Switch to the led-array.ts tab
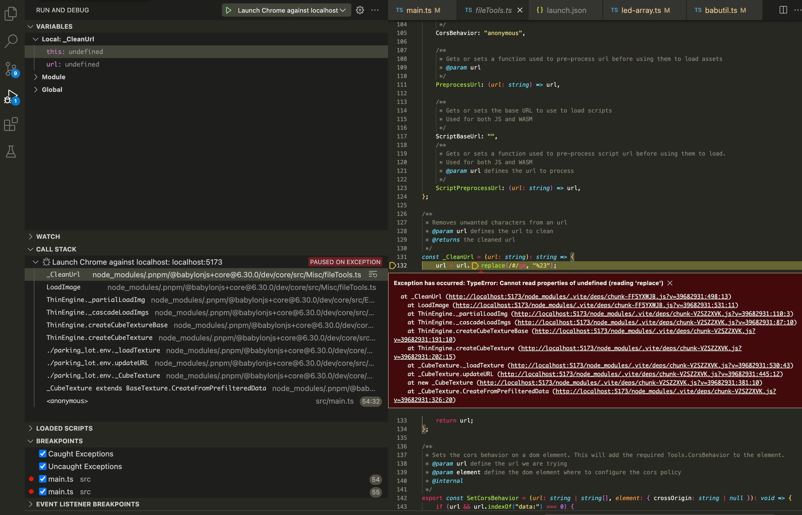 (x=641, y=10)
